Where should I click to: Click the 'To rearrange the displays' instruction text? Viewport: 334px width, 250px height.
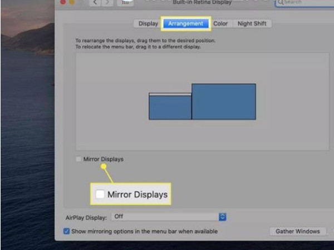[x=145, y=41]
